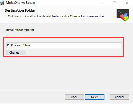This screenshot has height=104, width=133.
Task: Click the greyed-out maximize window button
Action: click(x=115, y=3)
